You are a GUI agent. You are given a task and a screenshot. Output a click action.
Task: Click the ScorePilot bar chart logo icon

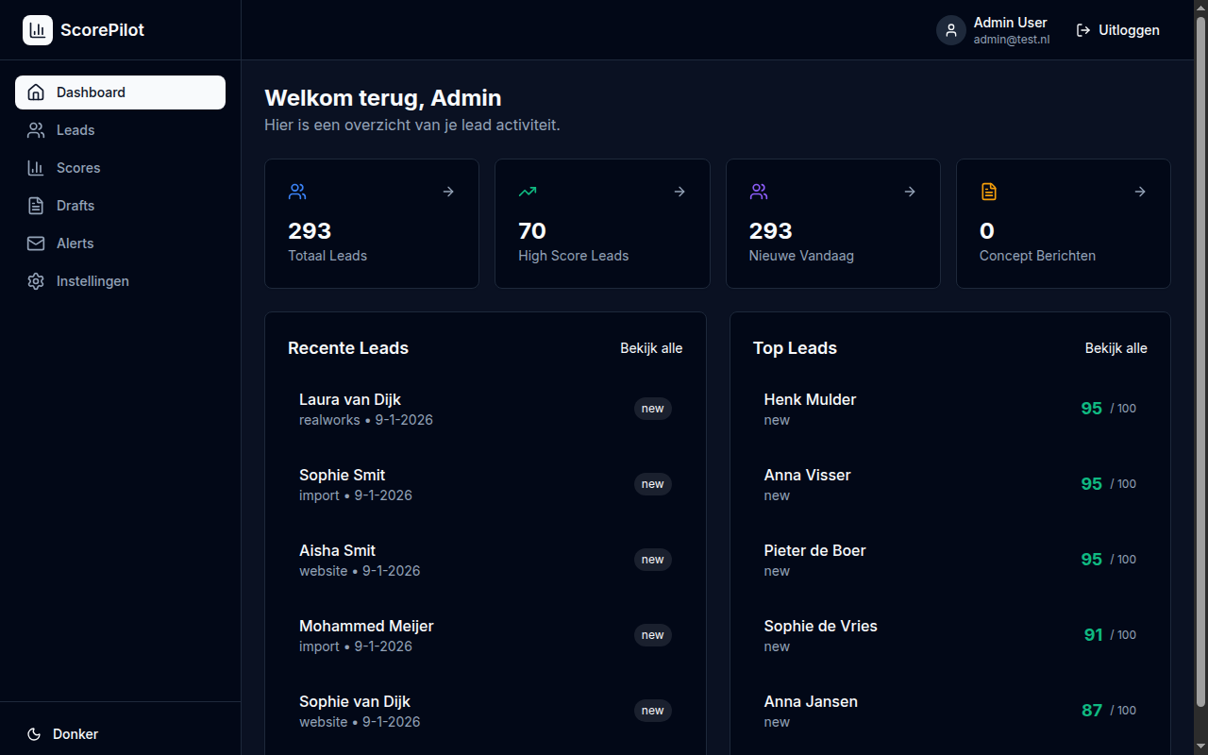click(38, 30)
